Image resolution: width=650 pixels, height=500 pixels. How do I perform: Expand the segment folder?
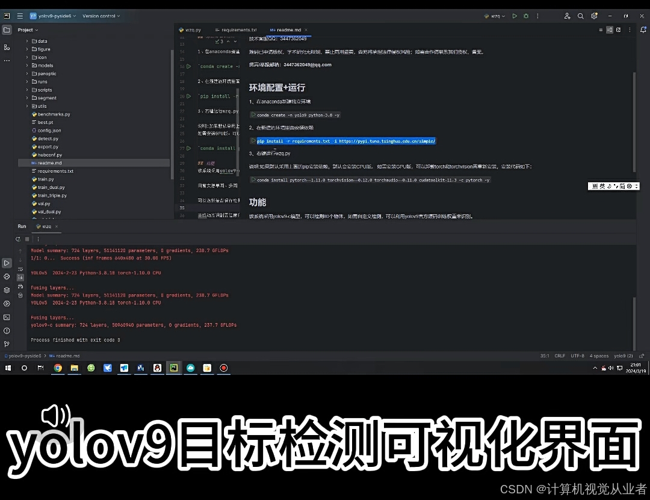(x=27, y=98)
